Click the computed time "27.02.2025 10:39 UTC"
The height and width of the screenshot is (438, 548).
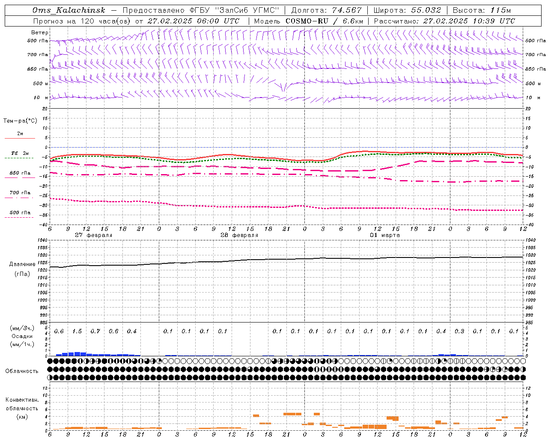469,21
